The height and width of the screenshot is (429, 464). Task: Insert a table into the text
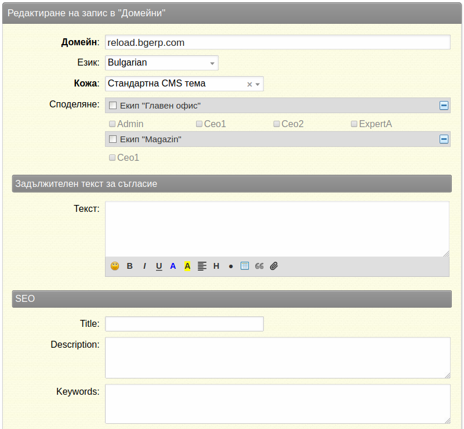coord(245,266)
